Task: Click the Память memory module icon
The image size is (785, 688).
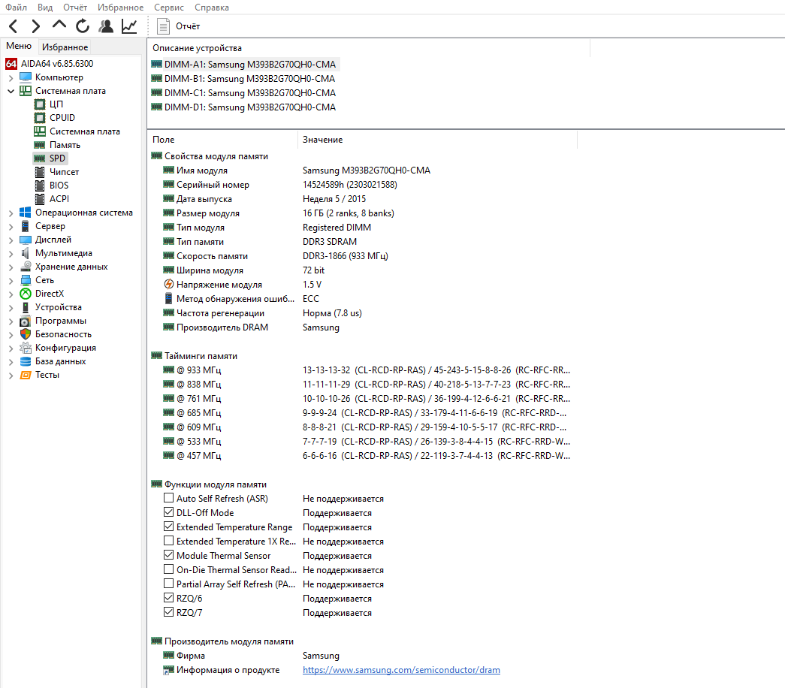Action: [40, 145]
